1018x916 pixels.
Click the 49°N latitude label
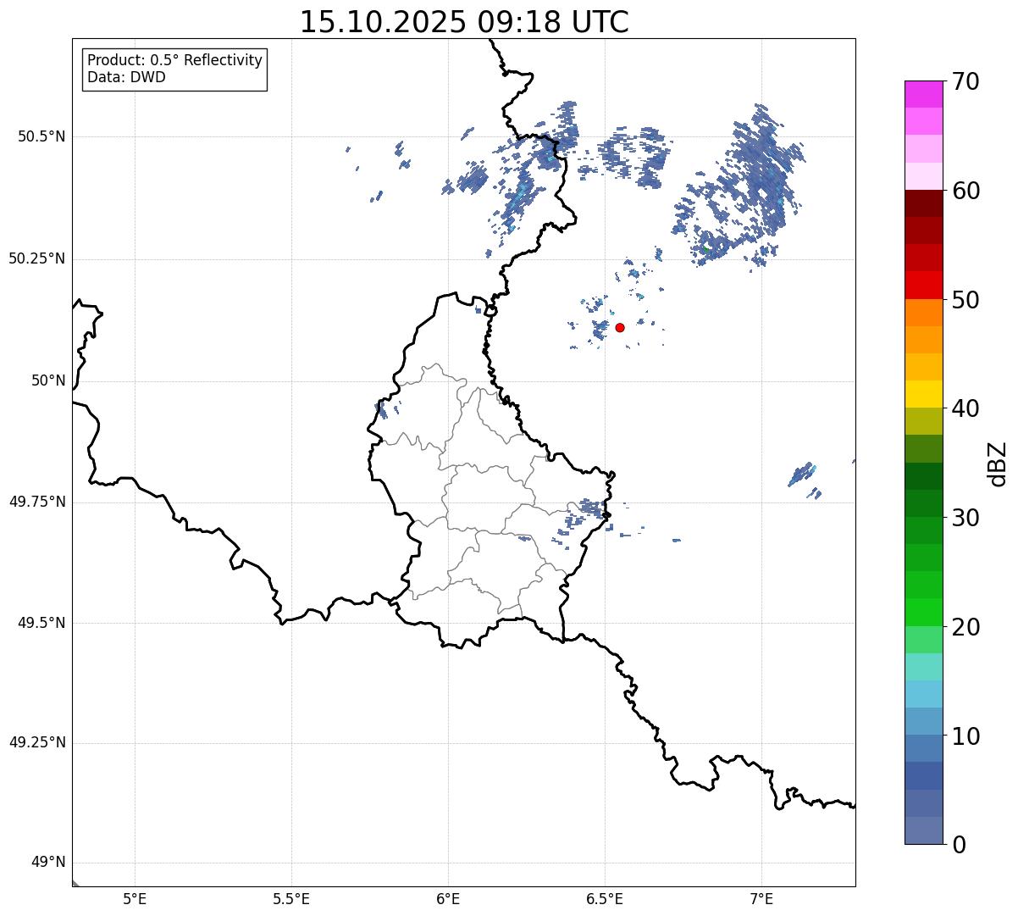48,862
